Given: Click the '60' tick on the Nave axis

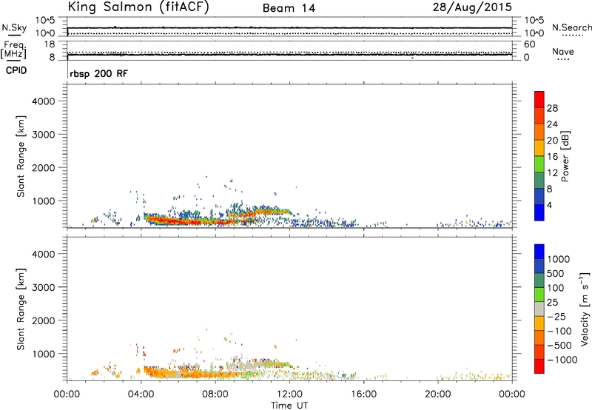Looking at the screenshot, I should point(529,44).
